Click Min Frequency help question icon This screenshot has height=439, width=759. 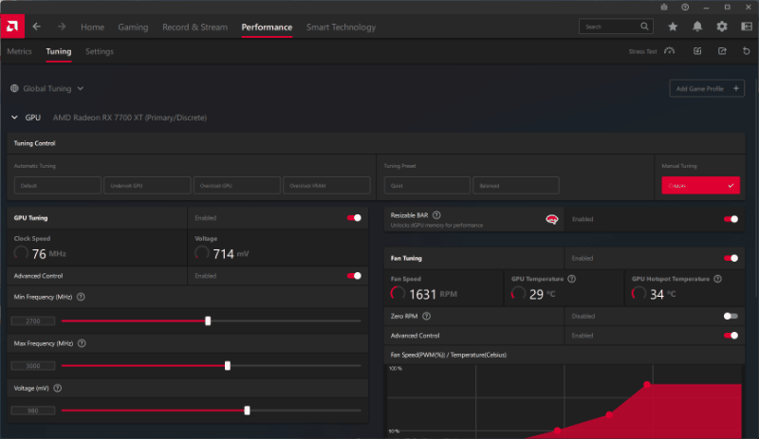81,297
